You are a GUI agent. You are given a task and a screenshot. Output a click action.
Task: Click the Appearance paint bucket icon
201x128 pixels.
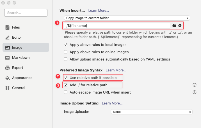[8, 78]
